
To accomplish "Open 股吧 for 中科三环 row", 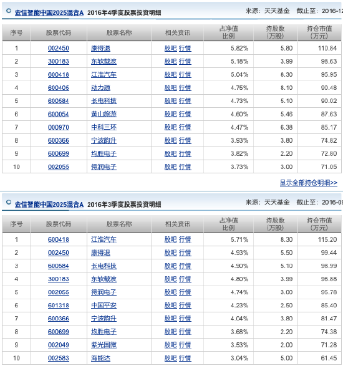I will pyautogui.click(x=171, y=127).
